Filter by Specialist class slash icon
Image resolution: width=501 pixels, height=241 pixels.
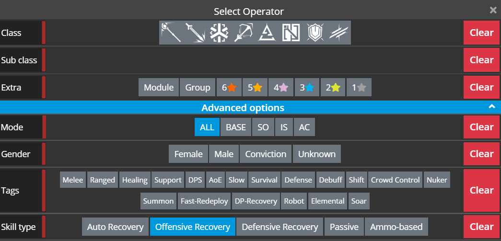pos(339,33)
